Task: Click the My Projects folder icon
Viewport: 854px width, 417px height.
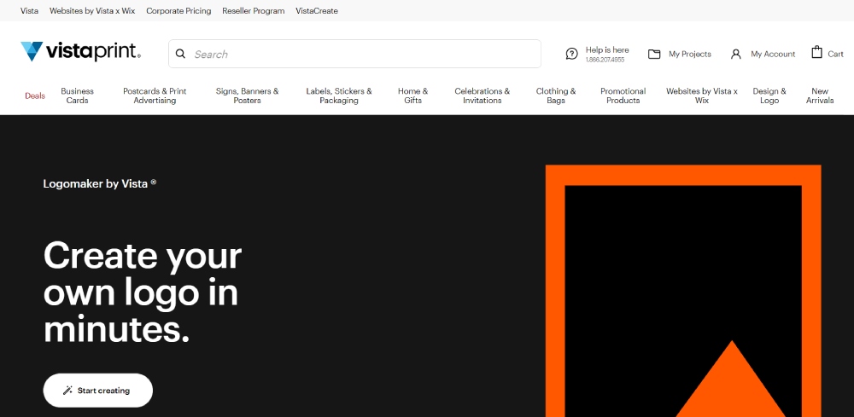Action: click(654, 54)
